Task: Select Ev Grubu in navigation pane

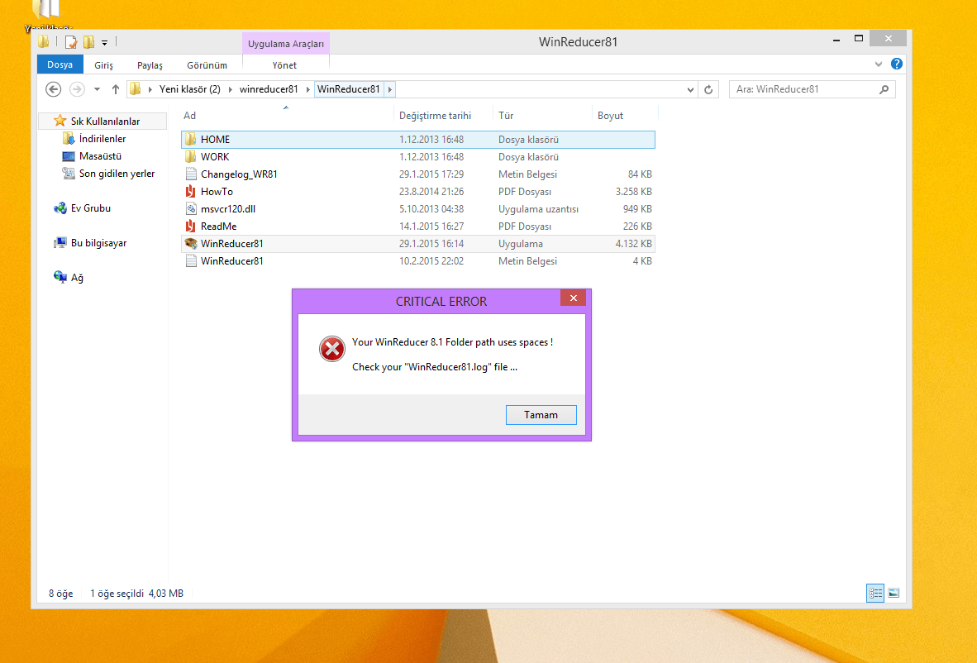Action: 90,208
